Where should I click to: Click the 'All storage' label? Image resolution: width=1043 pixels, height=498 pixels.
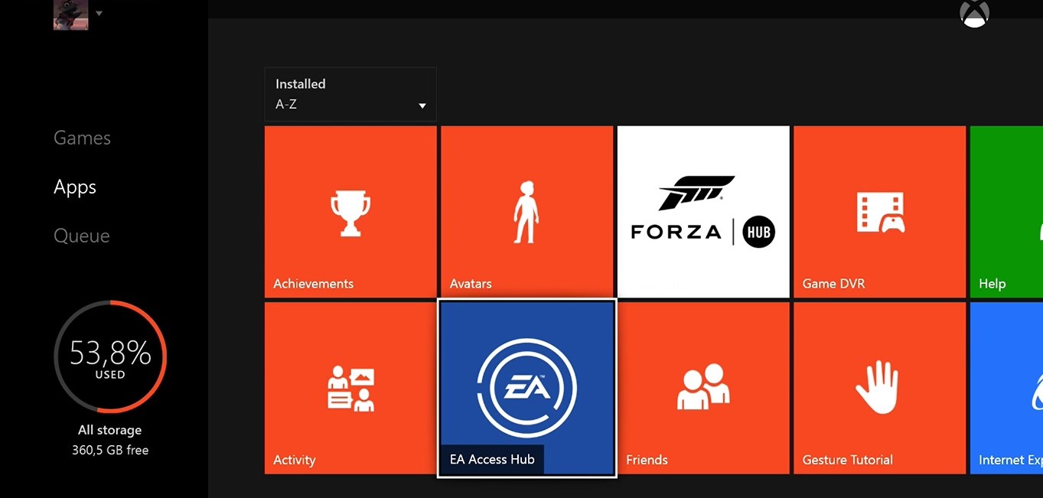tap(110, 430)
